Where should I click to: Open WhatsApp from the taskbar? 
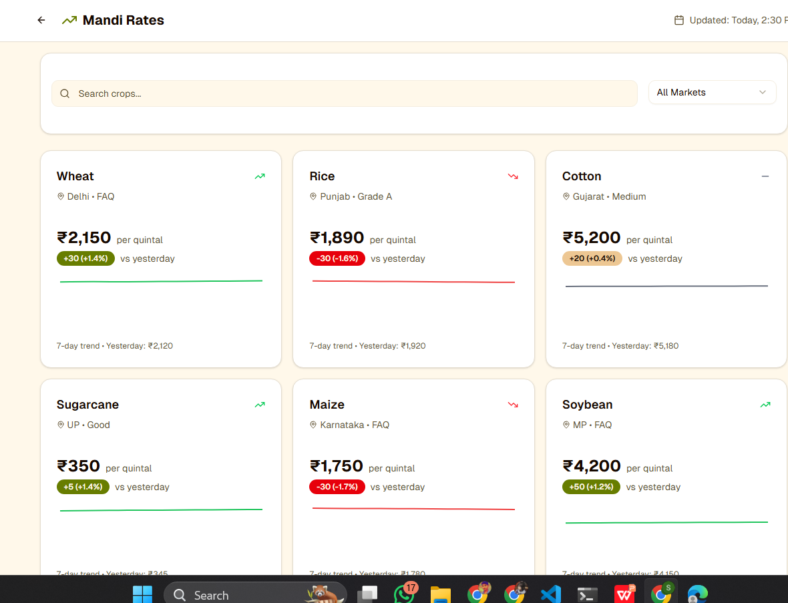tap(404, 594)
